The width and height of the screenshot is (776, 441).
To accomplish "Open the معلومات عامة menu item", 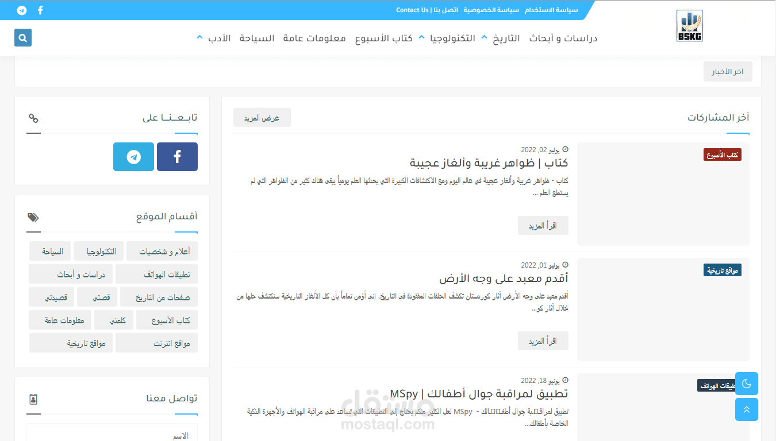I will 314,38.
